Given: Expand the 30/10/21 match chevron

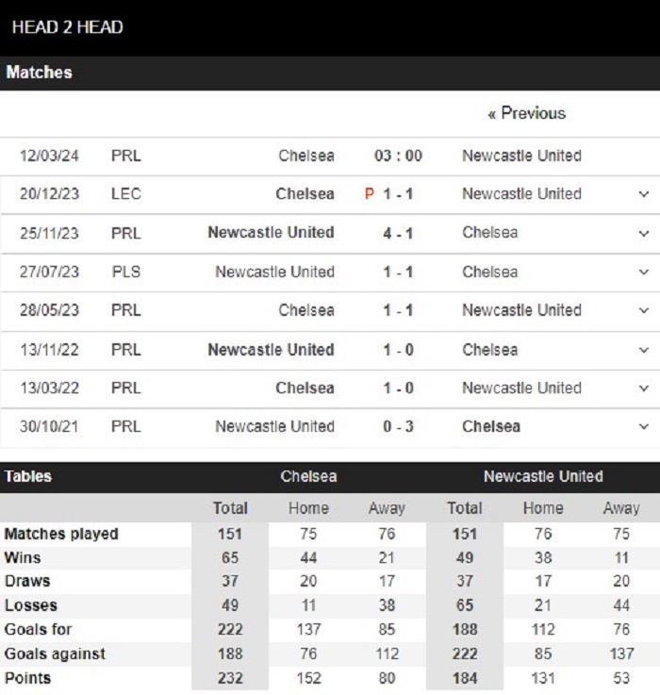Looking at the screenshot, I should pyautogui.click(x=644, y=427).
